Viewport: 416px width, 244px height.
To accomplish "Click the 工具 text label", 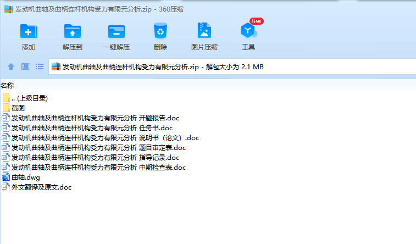I will [248, 47].
